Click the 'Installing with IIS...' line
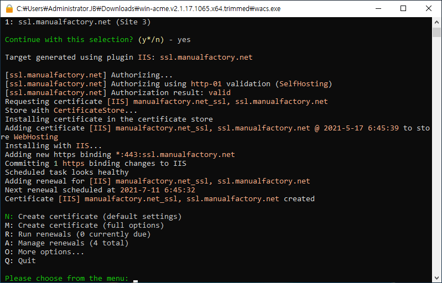This screenshot has width=442, height=283. 54,145
